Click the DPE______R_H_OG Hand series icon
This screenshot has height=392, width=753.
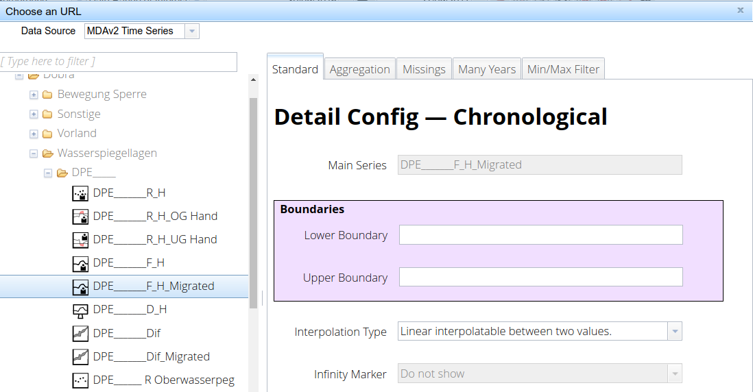[80, 217]
